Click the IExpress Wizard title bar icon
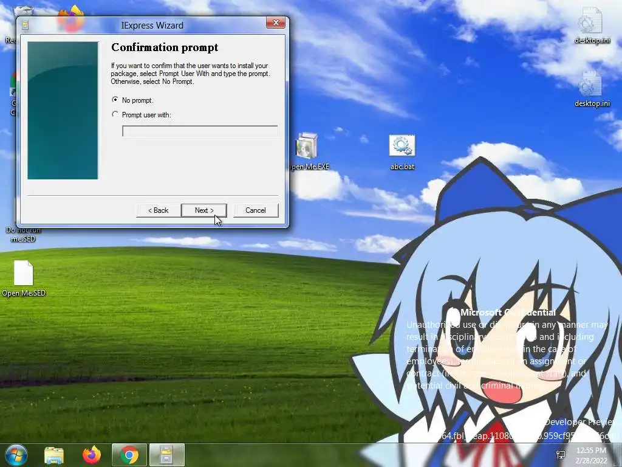 pos(26,26)
